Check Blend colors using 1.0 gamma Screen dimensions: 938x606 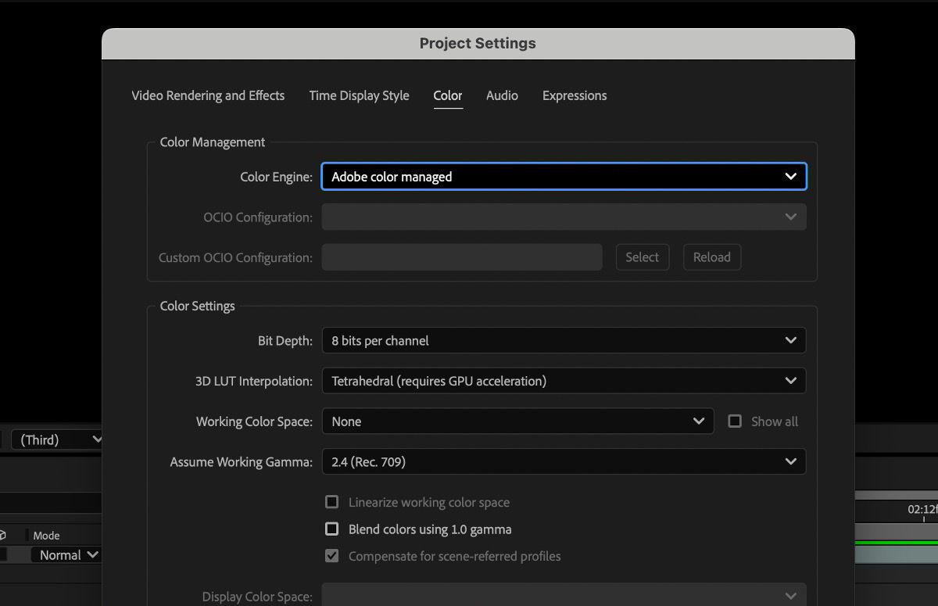331,529
